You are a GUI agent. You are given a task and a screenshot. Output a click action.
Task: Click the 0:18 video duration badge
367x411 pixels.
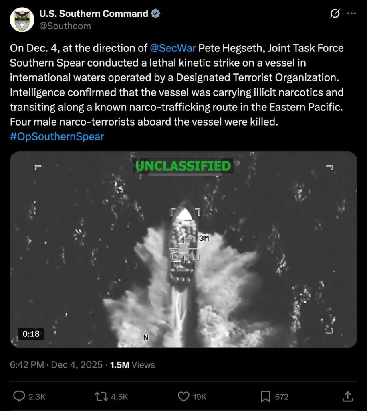31,334
